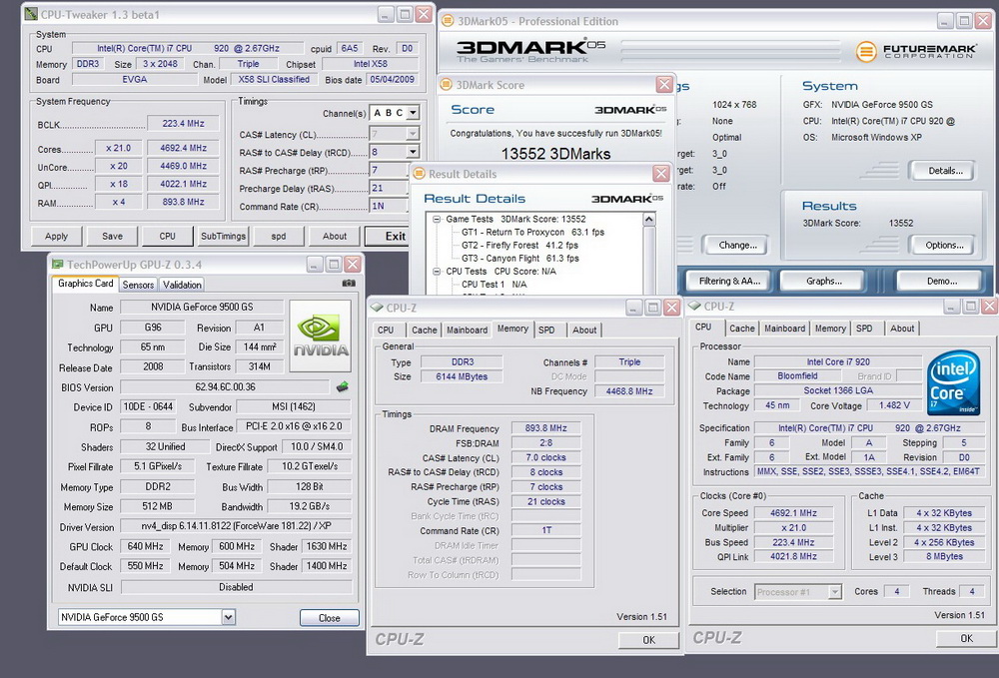This screenshot has height=678, width=999.
Task: Click the 13552 3DMarks score text
Action: [555, 154]
